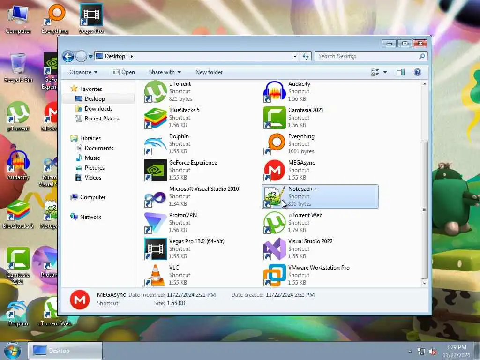Screen dimensions: 480x360
Task: Click the Computer icon on the desktop
Action: point(18,19)
